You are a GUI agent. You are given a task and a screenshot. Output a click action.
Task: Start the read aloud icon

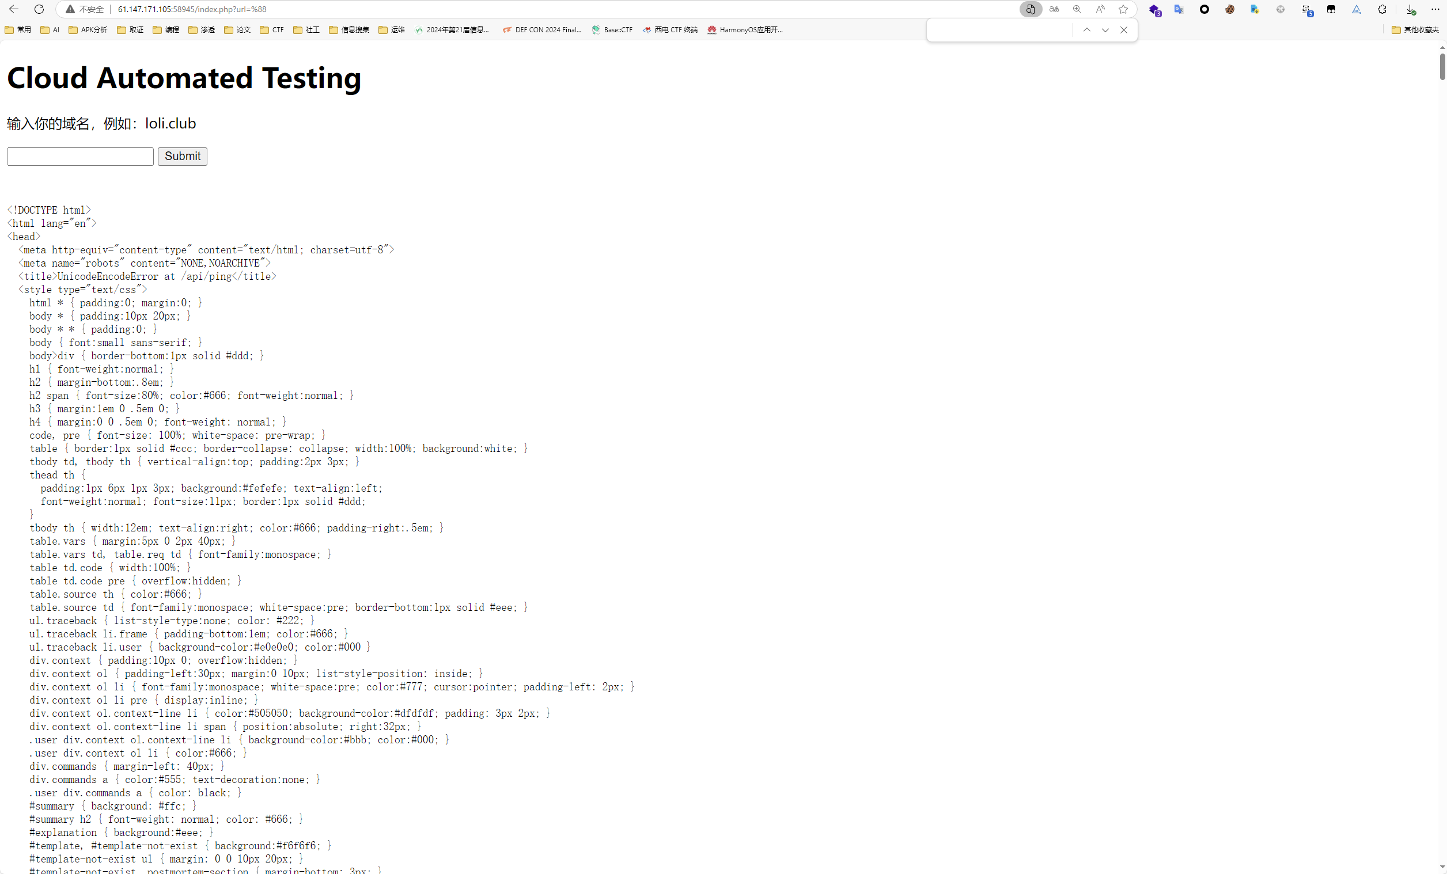1100,9
